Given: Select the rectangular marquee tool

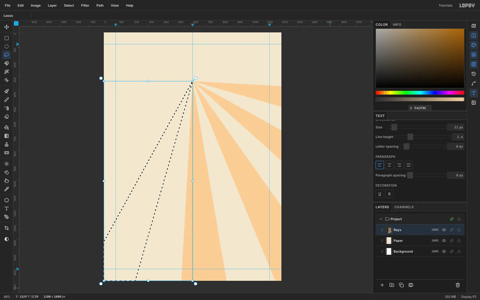Looking at the screenshot, I should [x=7, y=38].
